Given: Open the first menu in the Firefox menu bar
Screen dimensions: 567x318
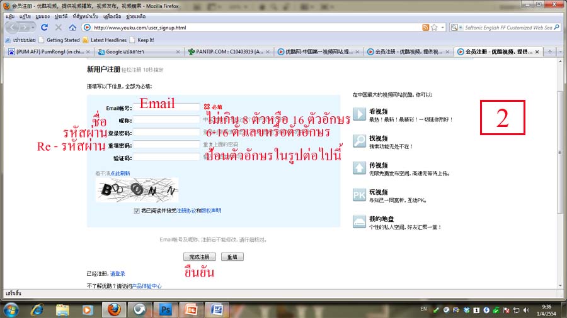Looking at the screenshot, I should 10,16.
